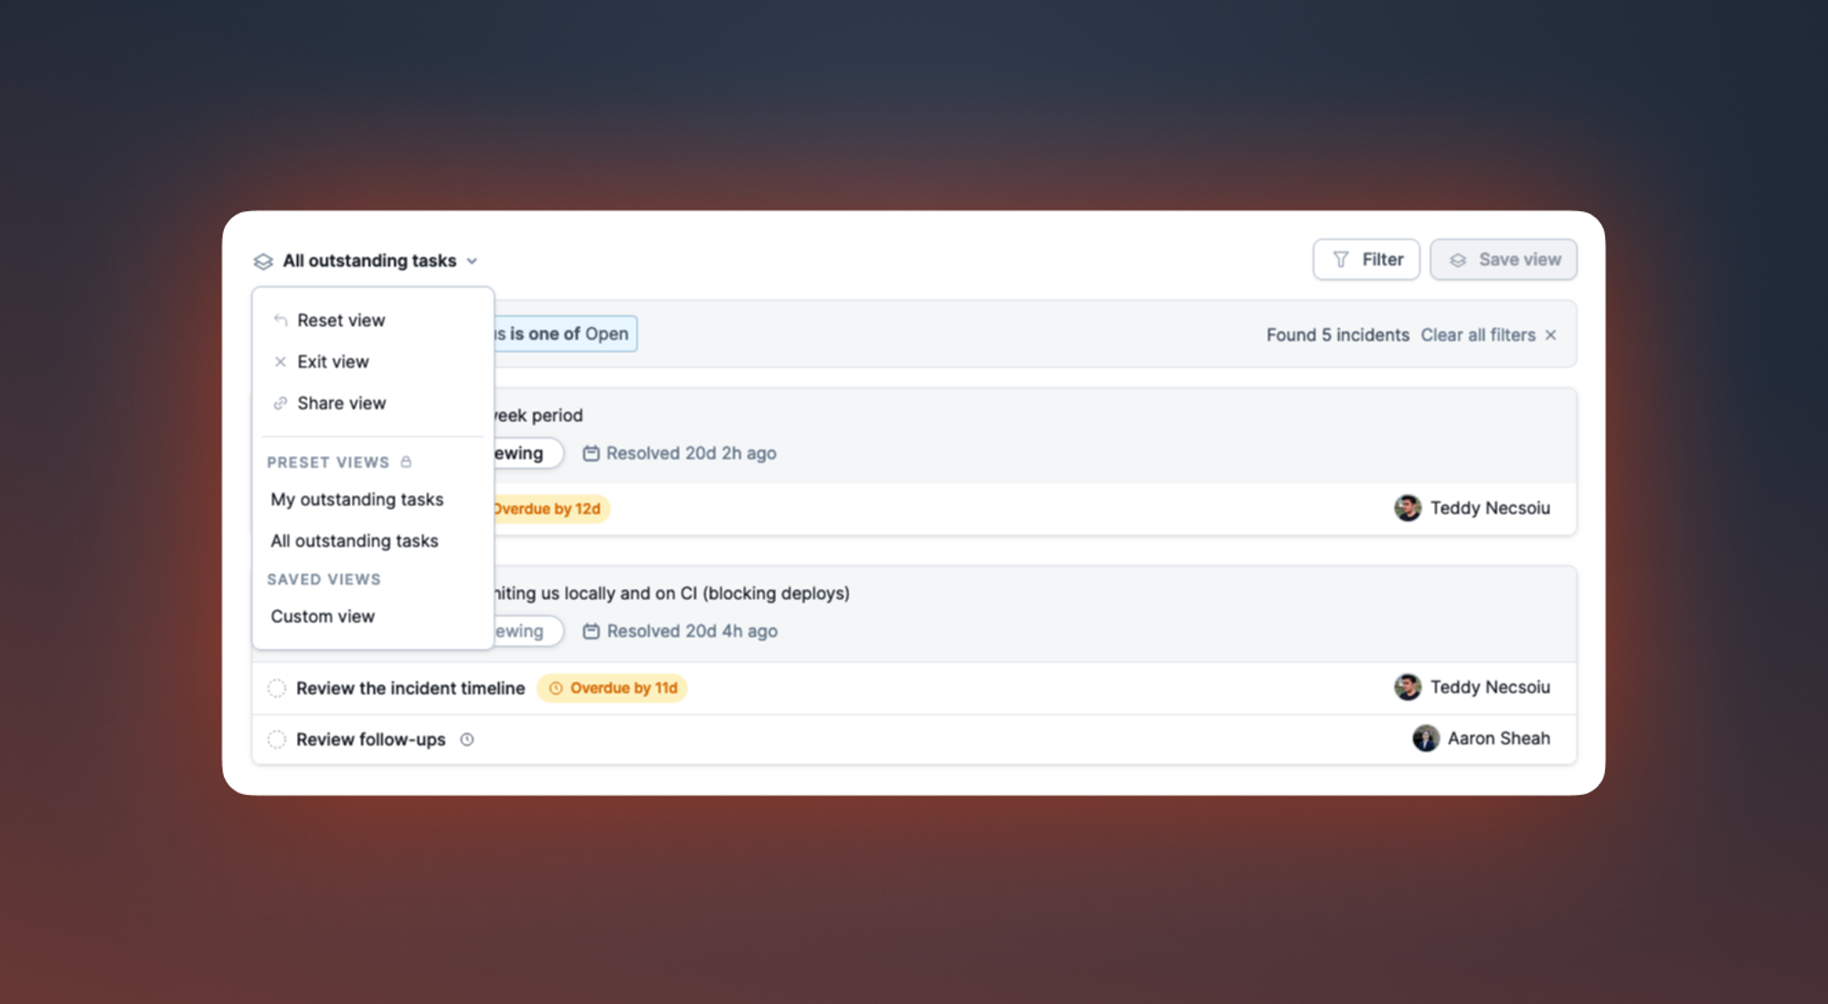This screenshot has height=1004, width=1828.
Task: Open the status is one of Open filter
Action: (x=567, y=334)
